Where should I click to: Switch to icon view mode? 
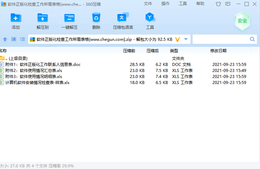click(x=14, y=39)
